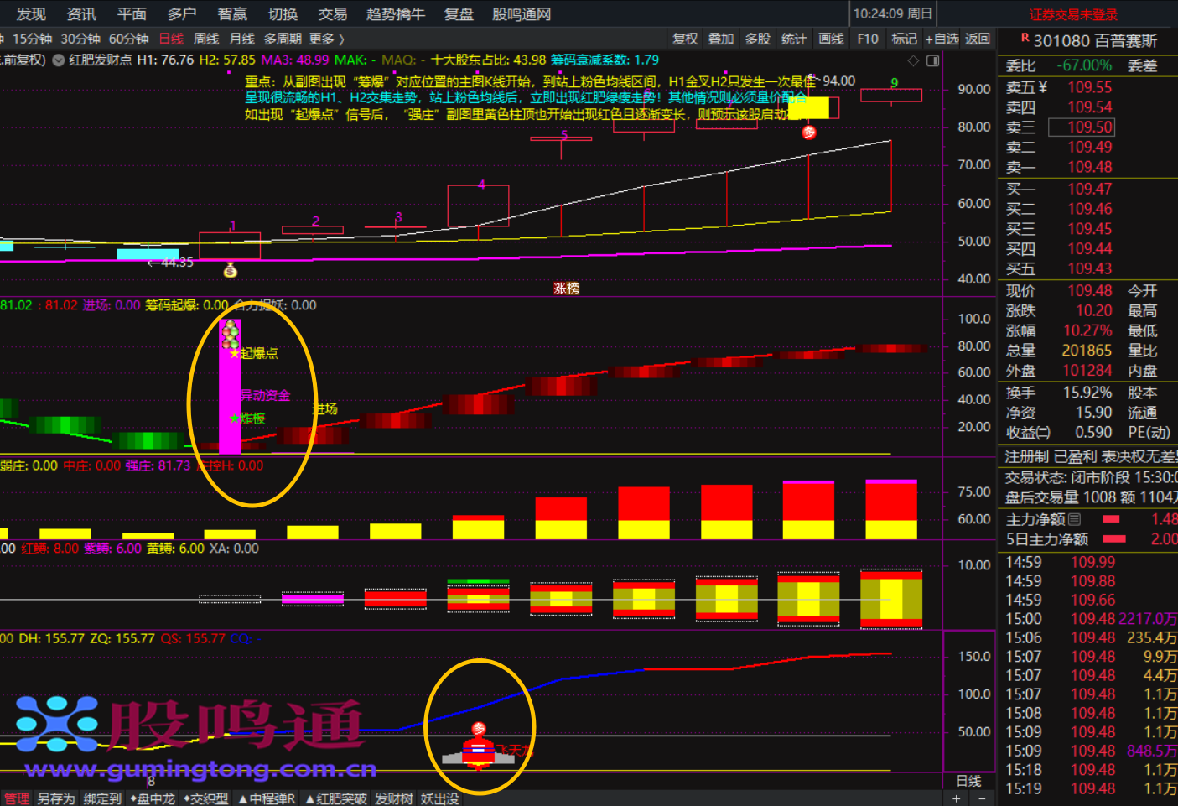The width and height of the screenshot is (1178, 806).
Task: Switch to 30分钟 chart period
Action: pos(80,39)
